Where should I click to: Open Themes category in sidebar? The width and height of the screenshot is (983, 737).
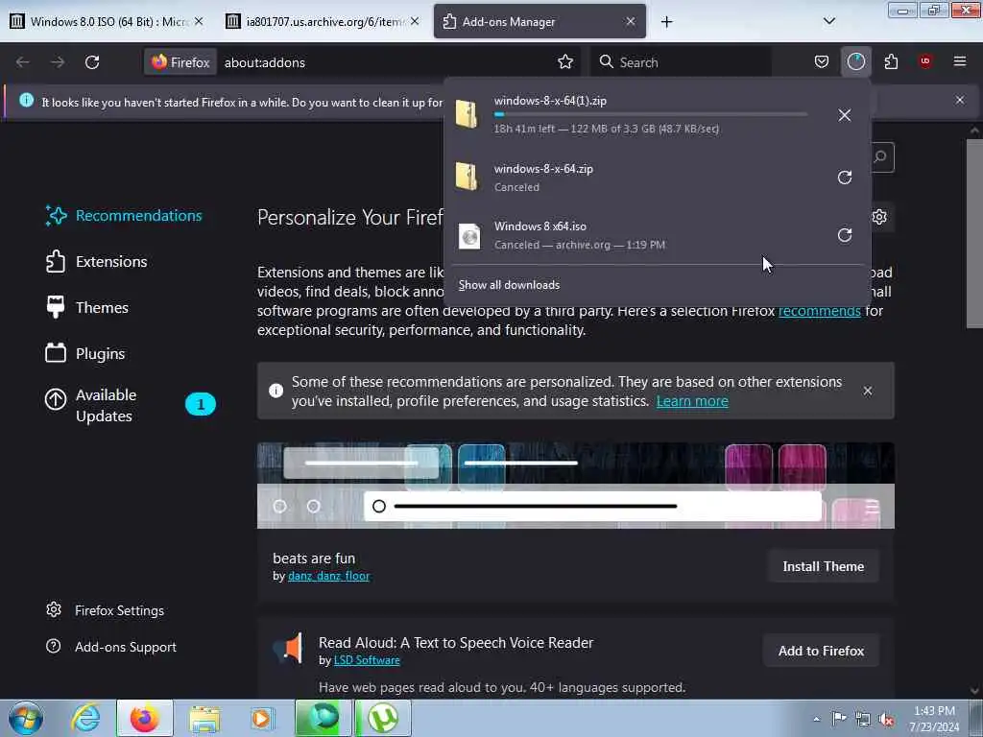point(87,308)
